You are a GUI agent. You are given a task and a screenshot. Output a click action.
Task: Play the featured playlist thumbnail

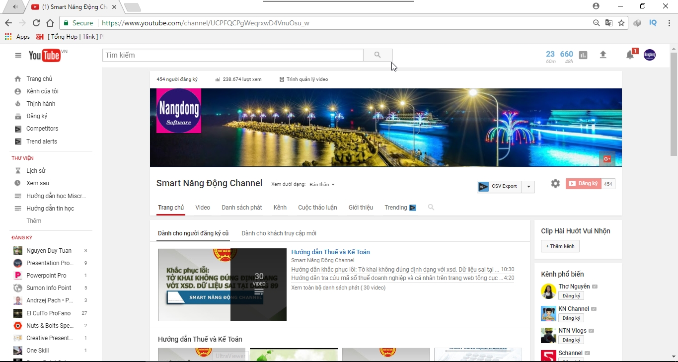(x=222, y=285)
